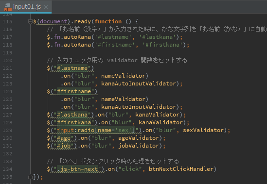Select the input01.js editor tab

coord(26,7)
